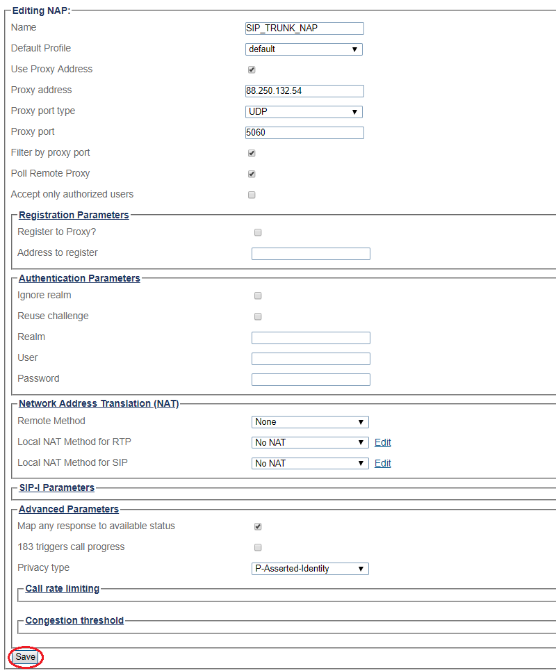Viewport: 556px width, 671px height.
Task: Open the Default Profile dropdown
Action: point(304,49)
